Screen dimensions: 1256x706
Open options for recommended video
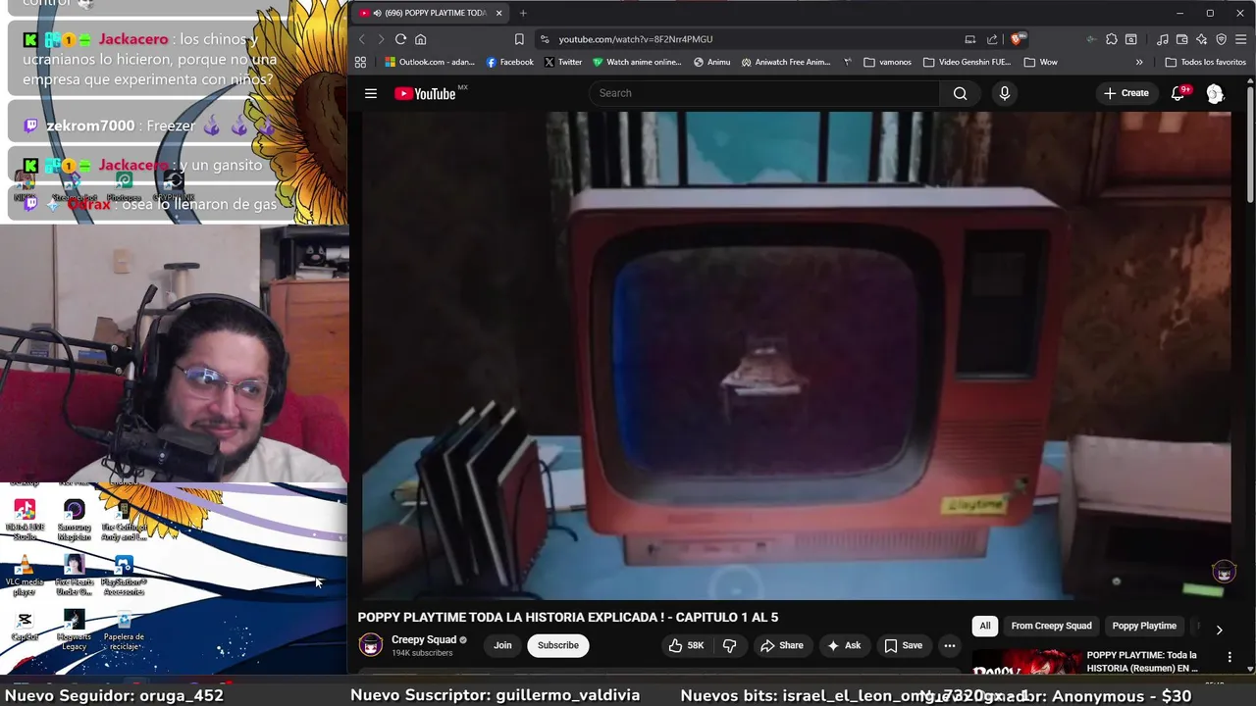(1230, 657)
